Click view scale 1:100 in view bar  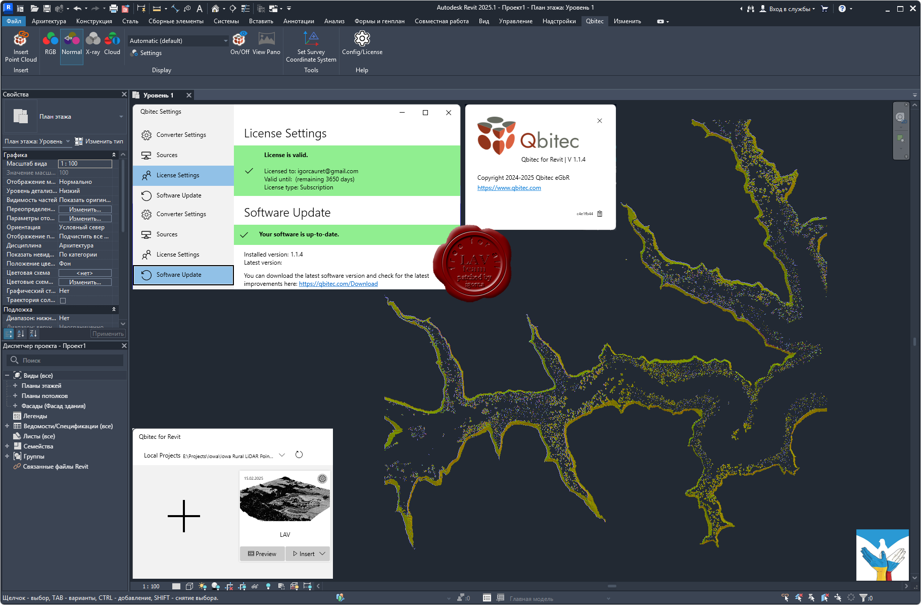click(151, 586)
